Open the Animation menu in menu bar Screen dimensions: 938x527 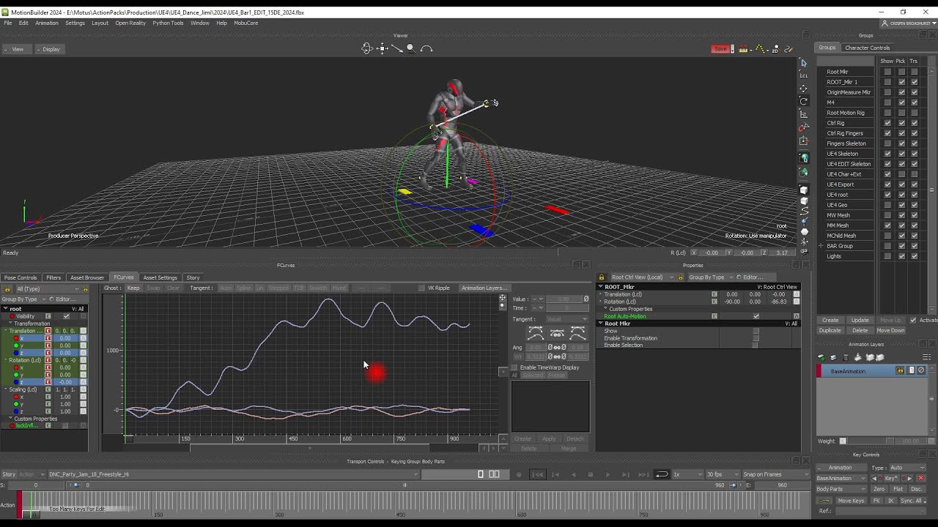click(x=47, y=23)
